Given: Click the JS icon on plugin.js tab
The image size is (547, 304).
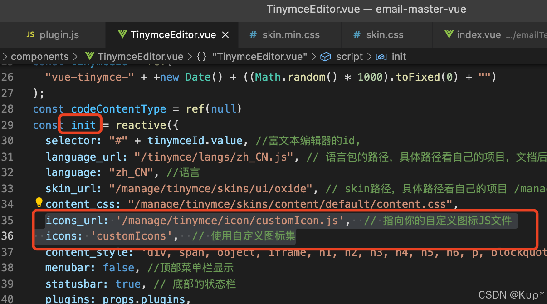Looking at the screenshot, I should (30, 34).
